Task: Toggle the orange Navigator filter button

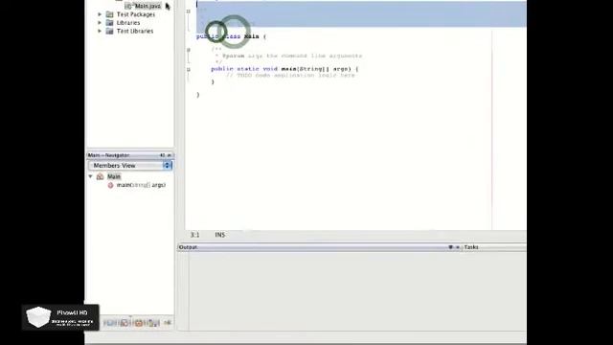Action: coord(139,323)
